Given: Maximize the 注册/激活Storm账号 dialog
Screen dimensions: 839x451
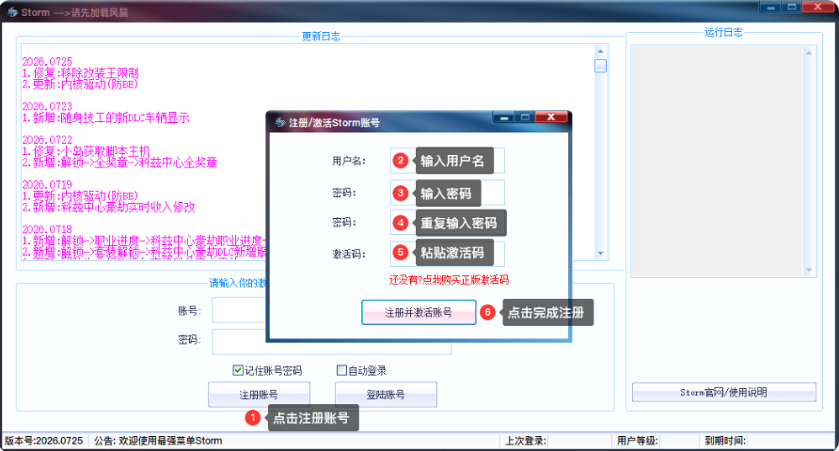Looking at the screenshot, I should point(525,117).
